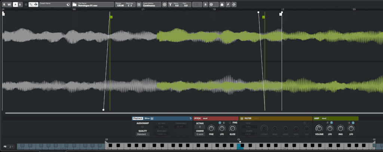Toggle the AudioWarp enable button
Screen dimensions: 383x152
[x=143, y=127]
